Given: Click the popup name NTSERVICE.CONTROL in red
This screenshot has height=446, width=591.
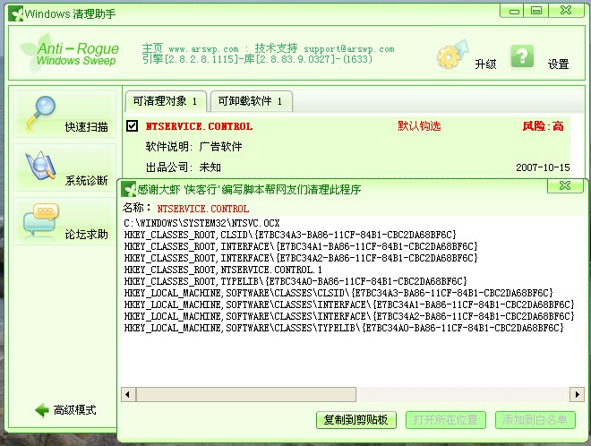Looking at the screenshot, I should tap(202, 209).
